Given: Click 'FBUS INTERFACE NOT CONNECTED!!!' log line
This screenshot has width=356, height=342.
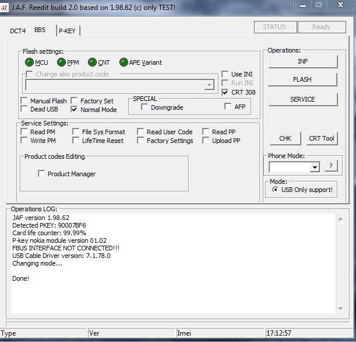Looking at the screenshot, I should click(66, 248).
